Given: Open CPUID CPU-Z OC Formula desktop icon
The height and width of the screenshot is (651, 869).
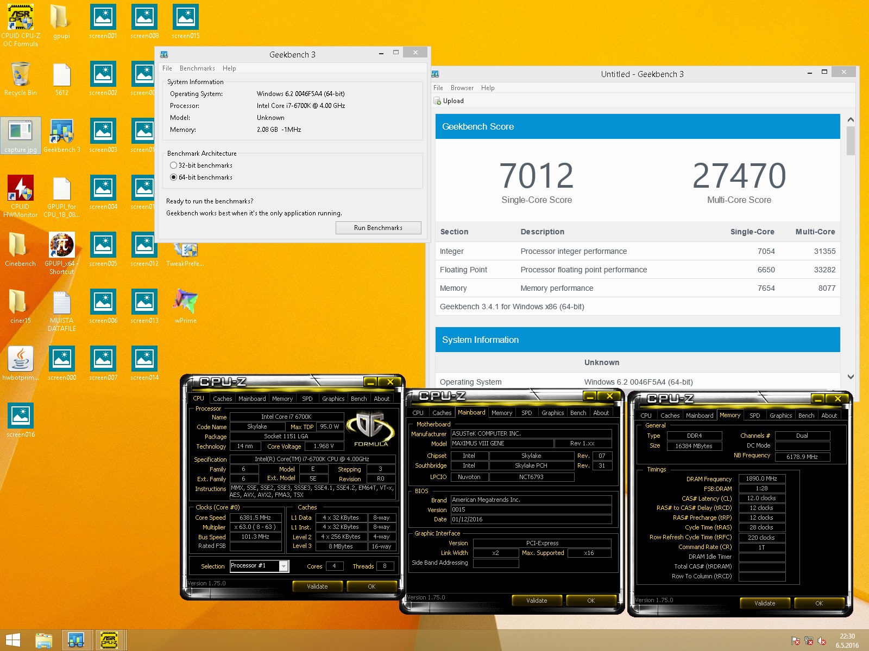Looking at the screenshot, I should tap(21, 25).
